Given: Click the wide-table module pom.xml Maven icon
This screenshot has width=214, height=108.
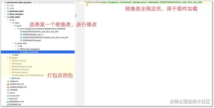Looking at the screenshot, I should coord(10,78).
